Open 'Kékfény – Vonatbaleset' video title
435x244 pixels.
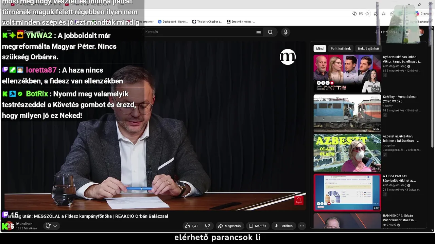(x=400, y=99)
